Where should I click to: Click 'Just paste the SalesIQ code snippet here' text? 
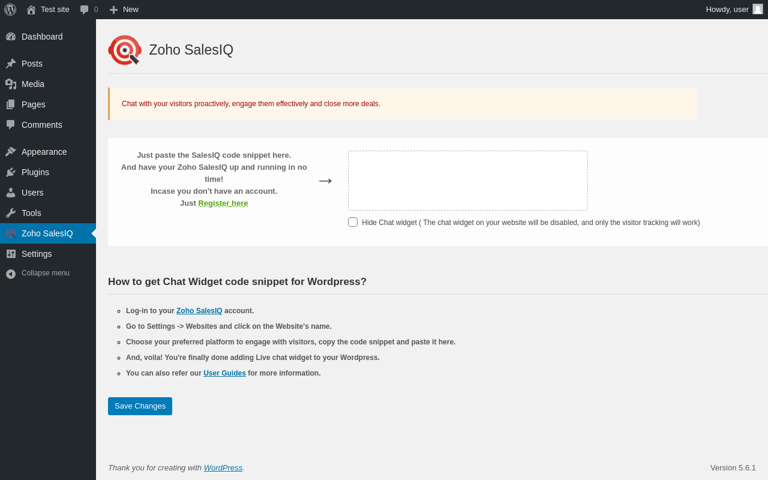(214, 155)
